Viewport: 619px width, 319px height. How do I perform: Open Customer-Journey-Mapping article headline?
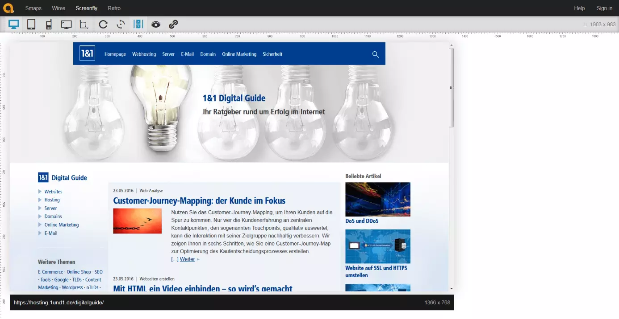point(199,201)
